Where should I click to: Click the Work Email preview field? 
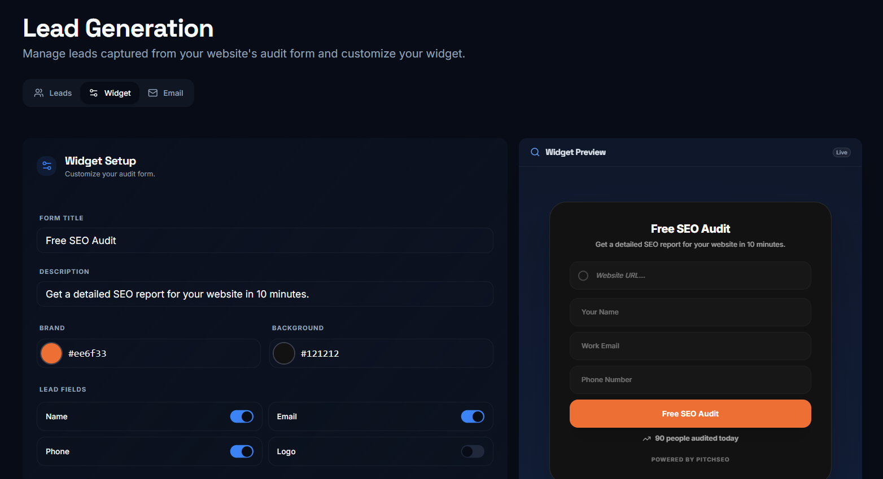click(x=690, y=346)
